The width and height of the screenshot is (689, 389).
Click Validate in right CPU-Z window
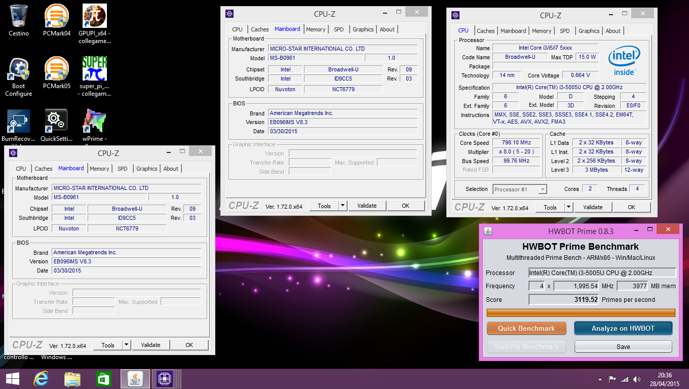click(x=593, y=207)
